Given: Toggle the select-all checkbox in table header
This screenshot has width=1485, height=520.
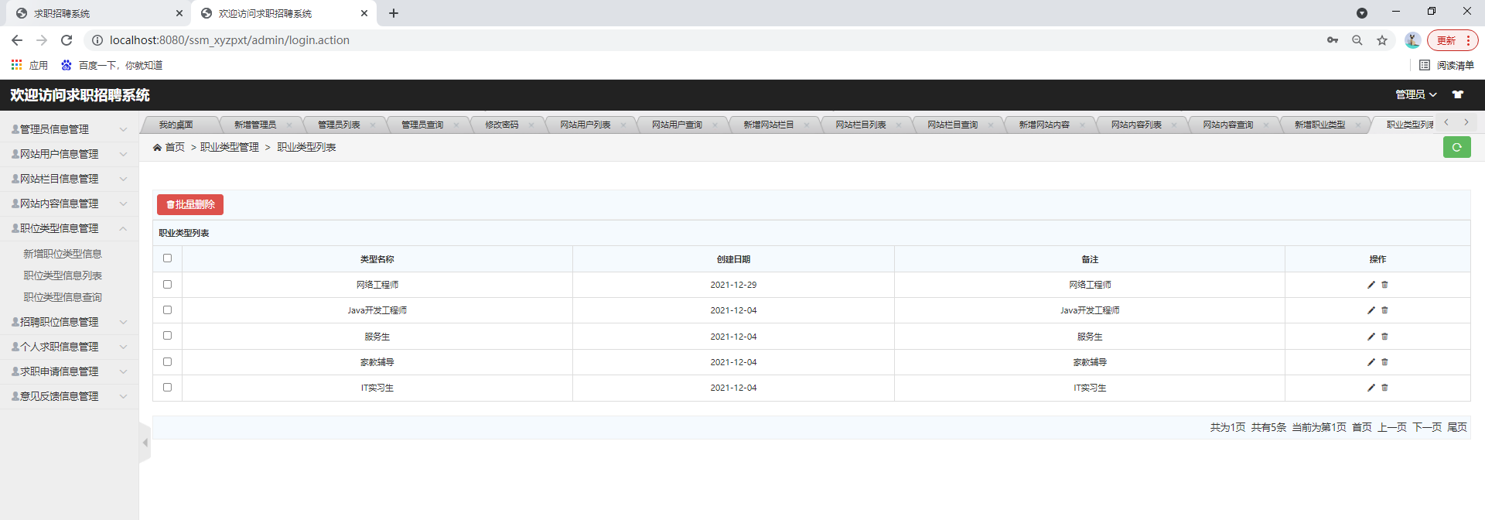Looking at the screenshot, I should (x=167, y=258).
